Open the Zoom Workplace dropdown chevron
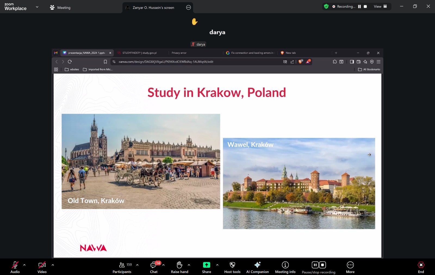435x275 pixels. 37,7
